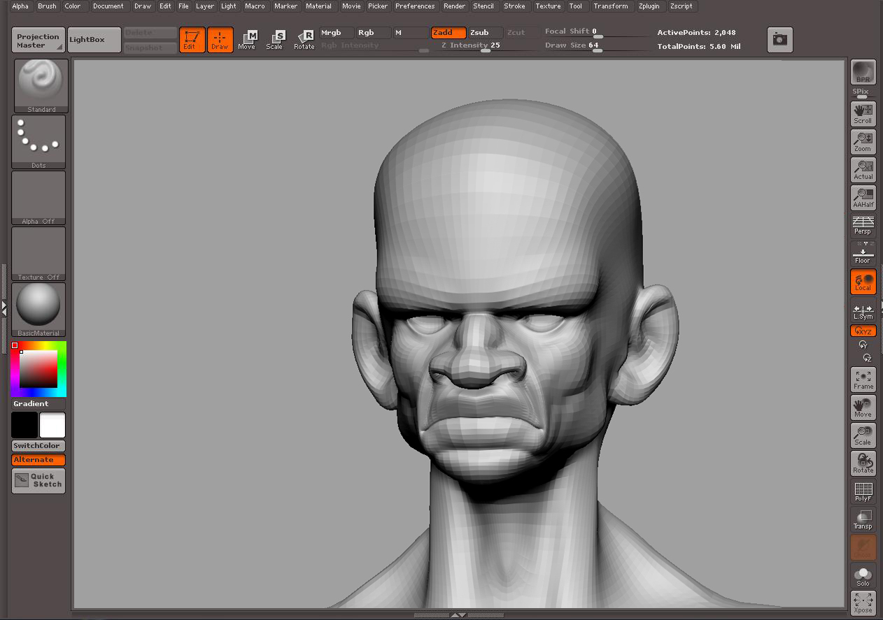Click the black secondary color swatch
Viewport: 883px width, 620px height.
(24, 425)
